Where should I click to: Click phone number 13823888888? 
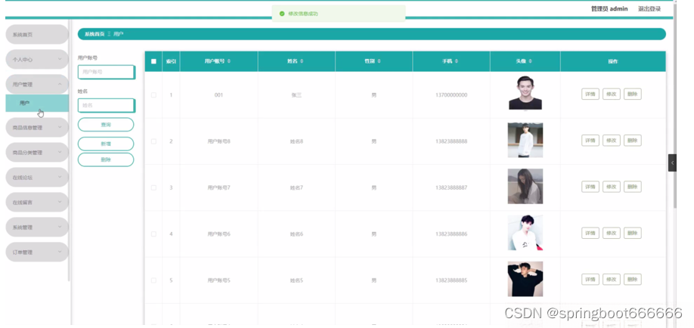[451, 141]
